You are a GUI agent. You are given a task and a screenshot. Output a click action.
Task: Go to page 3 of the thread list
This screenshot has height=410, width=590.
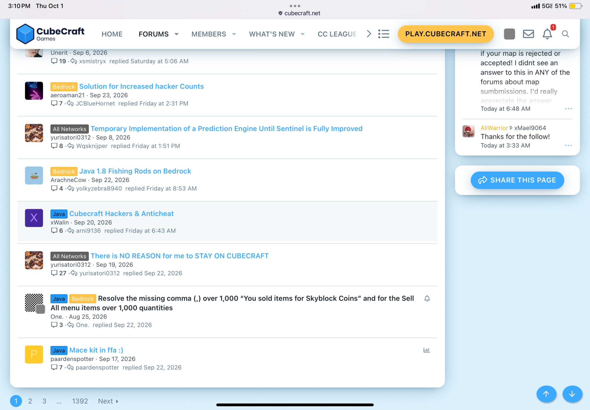(44, 401)
